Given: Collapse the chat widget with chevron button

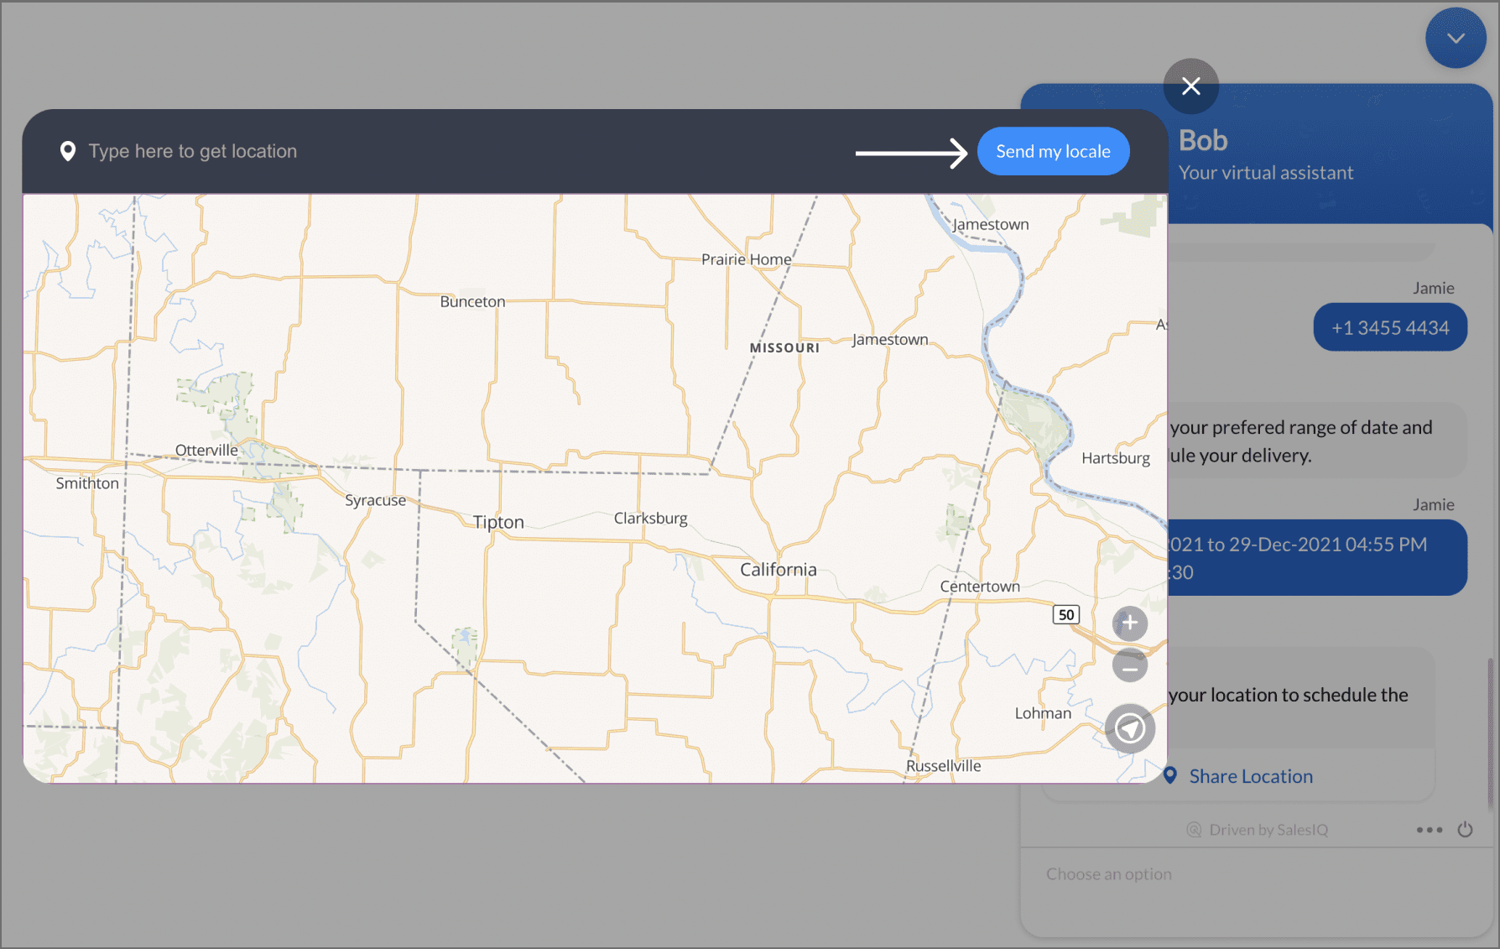Looking at the screenshot, I should point(1456,39).
